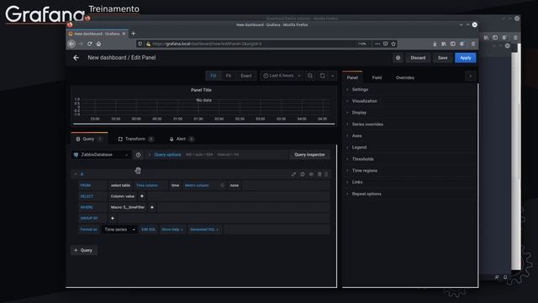Switch to the Overrides tab
Screen dimensions: 538x303
pos(405,77)
